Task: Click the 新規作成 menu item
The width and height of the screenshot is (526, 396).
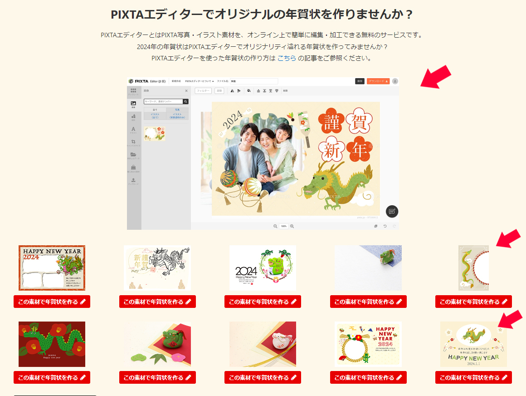Action: coord(176,81)
